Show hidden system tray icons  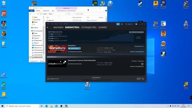(168, 106)
